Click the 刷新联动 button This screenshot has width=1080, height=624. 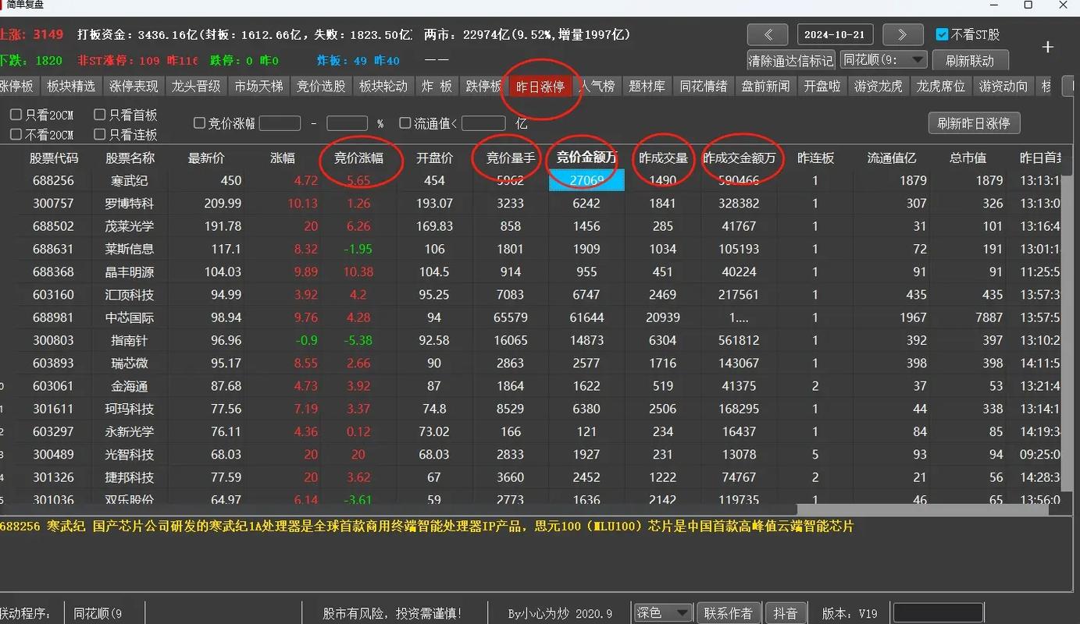[970, 60]
